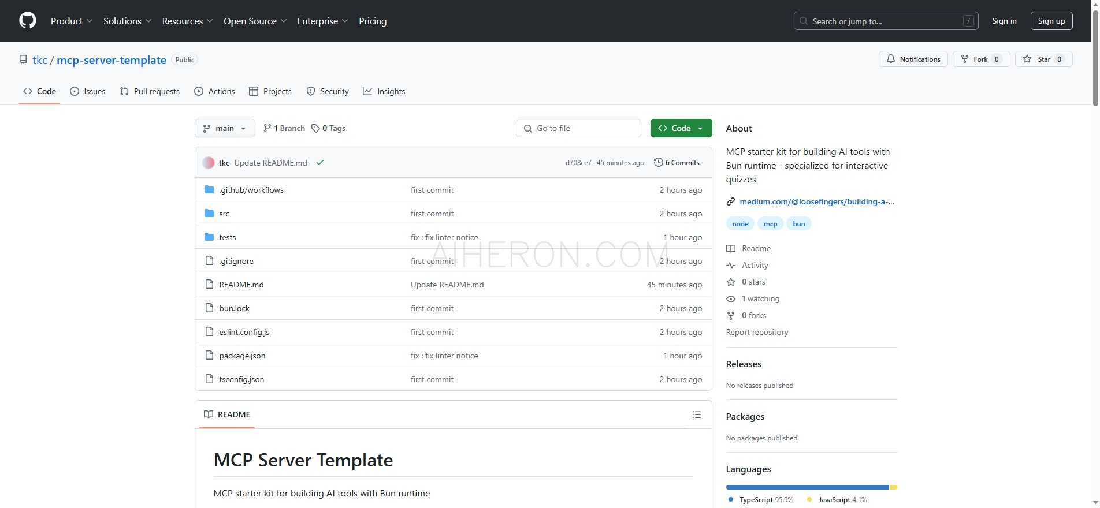The width and height of the screenshot is (1100, 508).
Task: Star the repository with the Star button
Action: 1044,59
